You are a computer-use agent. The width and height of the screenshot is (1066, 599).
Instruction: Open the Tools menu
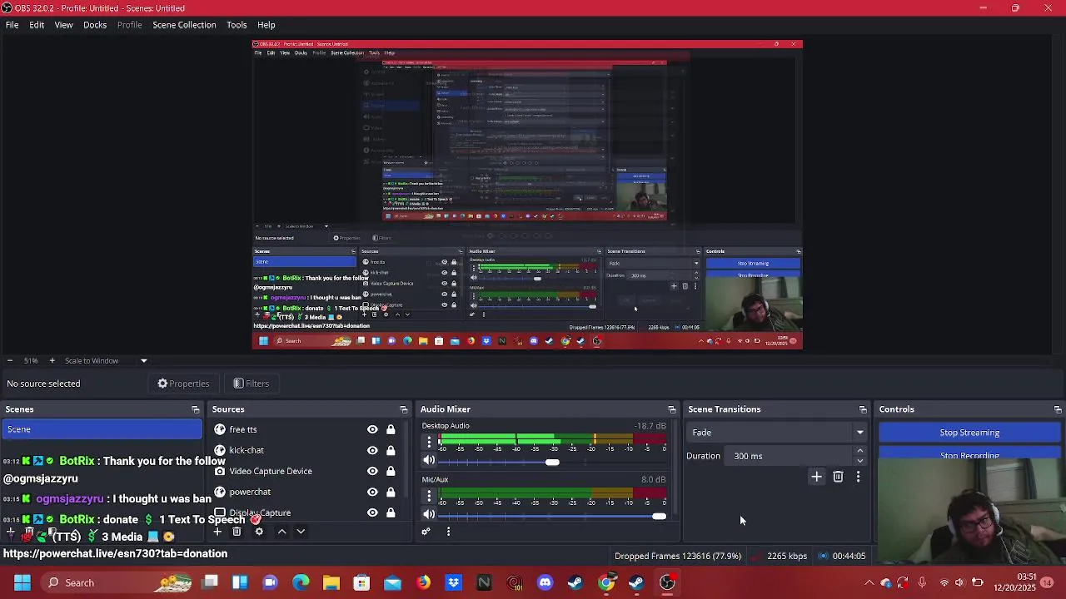click(237, 25)
